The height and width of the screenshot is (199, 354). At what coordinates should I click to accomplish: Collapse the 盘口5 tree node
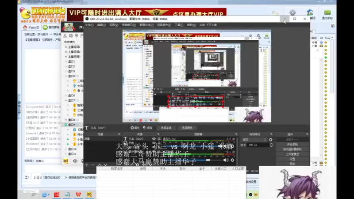click(66, 76)
